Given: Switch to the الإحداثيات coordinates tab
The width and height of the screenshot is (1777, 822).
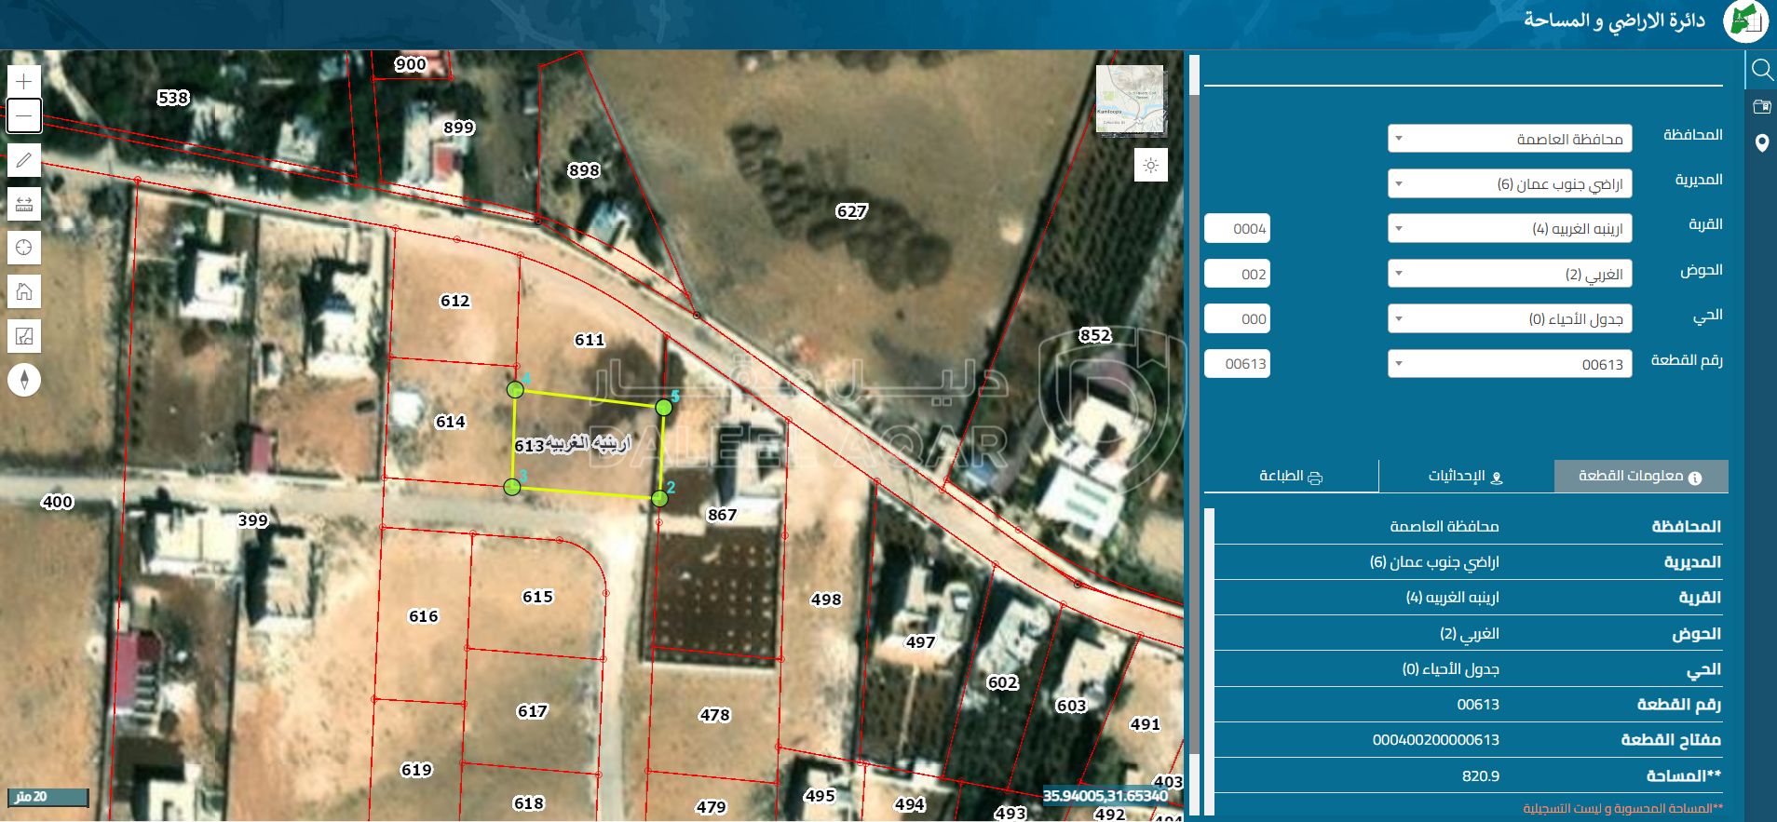Looking at the screenshot, I should [1466, 477].
